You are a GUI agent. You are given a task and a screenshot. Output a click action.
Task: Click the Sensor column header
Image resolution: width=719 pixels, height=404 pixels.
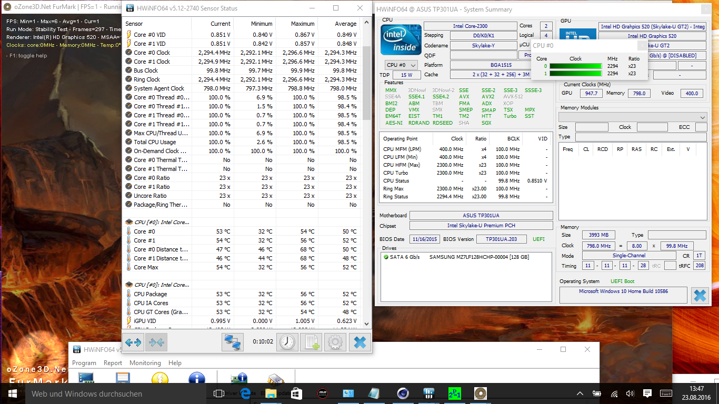[157, 24]
